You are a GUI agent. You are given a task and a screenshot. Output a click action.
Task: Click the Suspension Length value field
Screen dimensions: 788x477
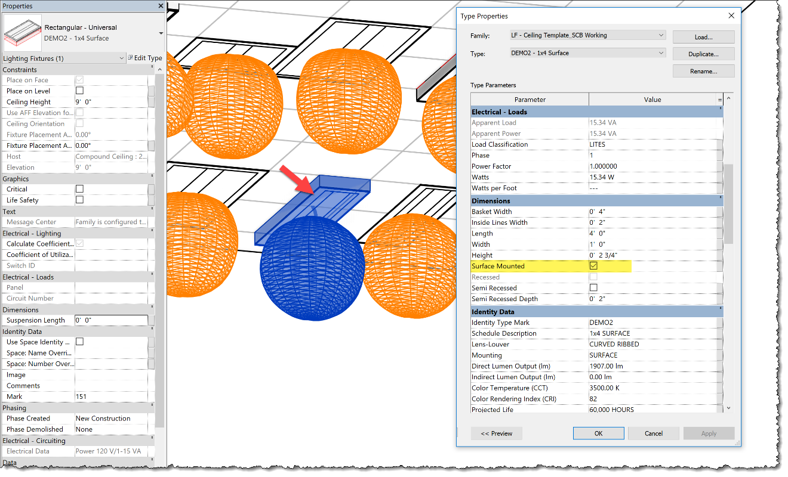click(110, 320)
